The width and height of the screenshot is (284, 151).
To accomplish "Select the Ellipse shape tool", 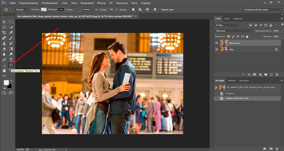I will click(11, 65).
